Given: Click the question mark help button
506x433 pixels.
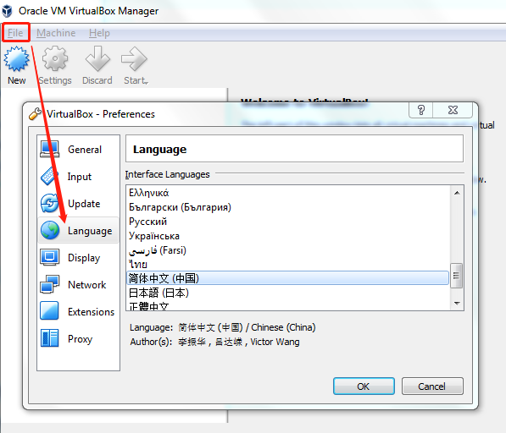Looking at the screenshot, I should point(420,110).
